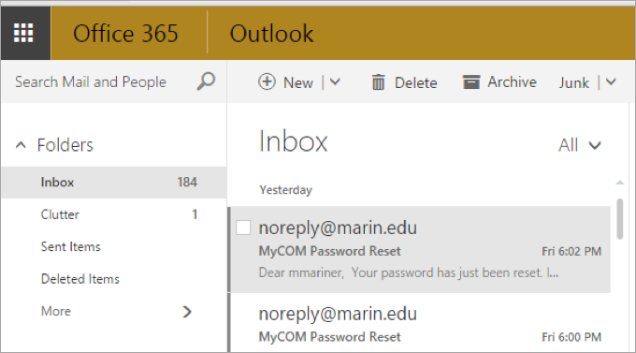Screen dimensions: 636x353
Task: Click the message list scrollbar thumb
Action: click(x=619, y=218)
